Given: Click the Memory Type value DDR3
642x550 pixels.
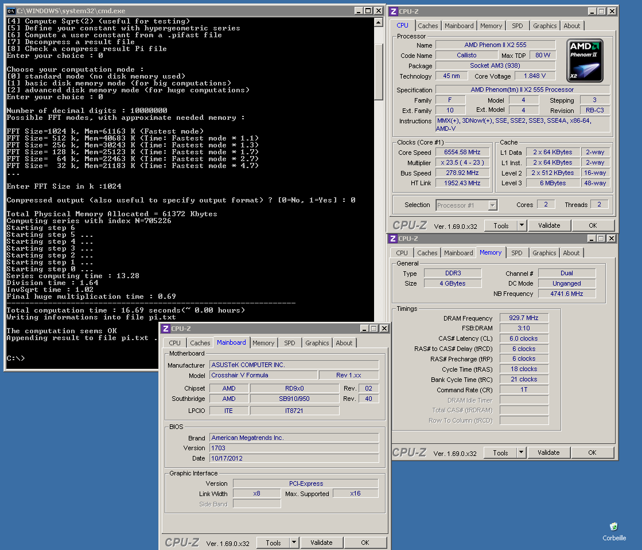Looking at the screenshot, I should click(x=453, y=273).
